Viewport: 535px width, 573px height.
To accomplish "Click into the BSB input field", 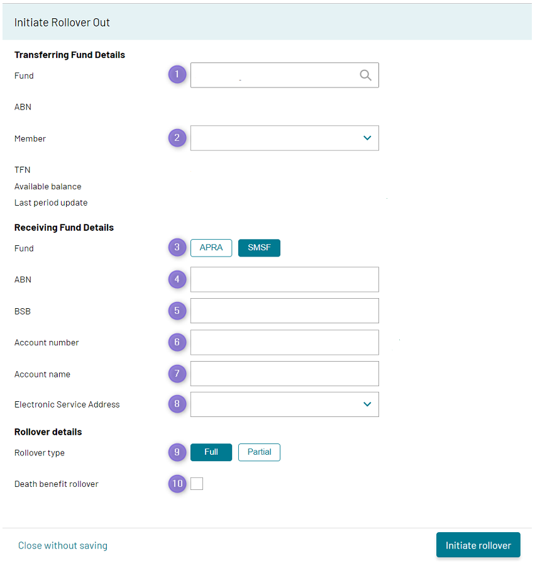I will pos(285,311).
